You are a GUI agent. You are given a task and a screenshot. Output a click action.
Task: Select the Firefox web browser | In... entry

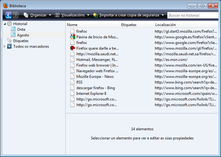[x=97, y=65]
